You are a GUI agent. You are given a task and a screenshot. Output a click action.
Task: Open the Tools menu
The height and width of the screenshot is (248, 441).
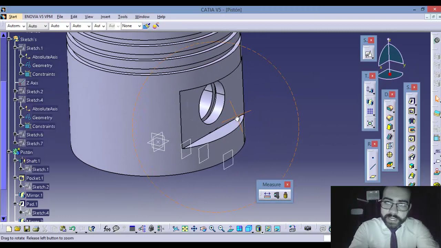coord(123,17)
